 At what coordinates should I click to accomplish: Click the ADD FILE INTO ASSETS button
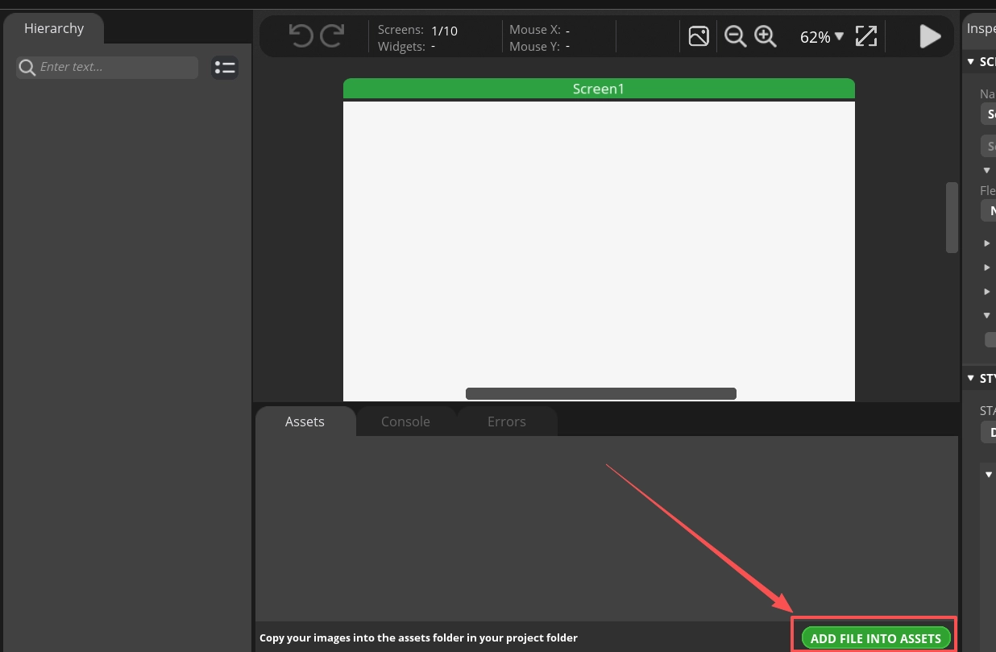point(875,637)
